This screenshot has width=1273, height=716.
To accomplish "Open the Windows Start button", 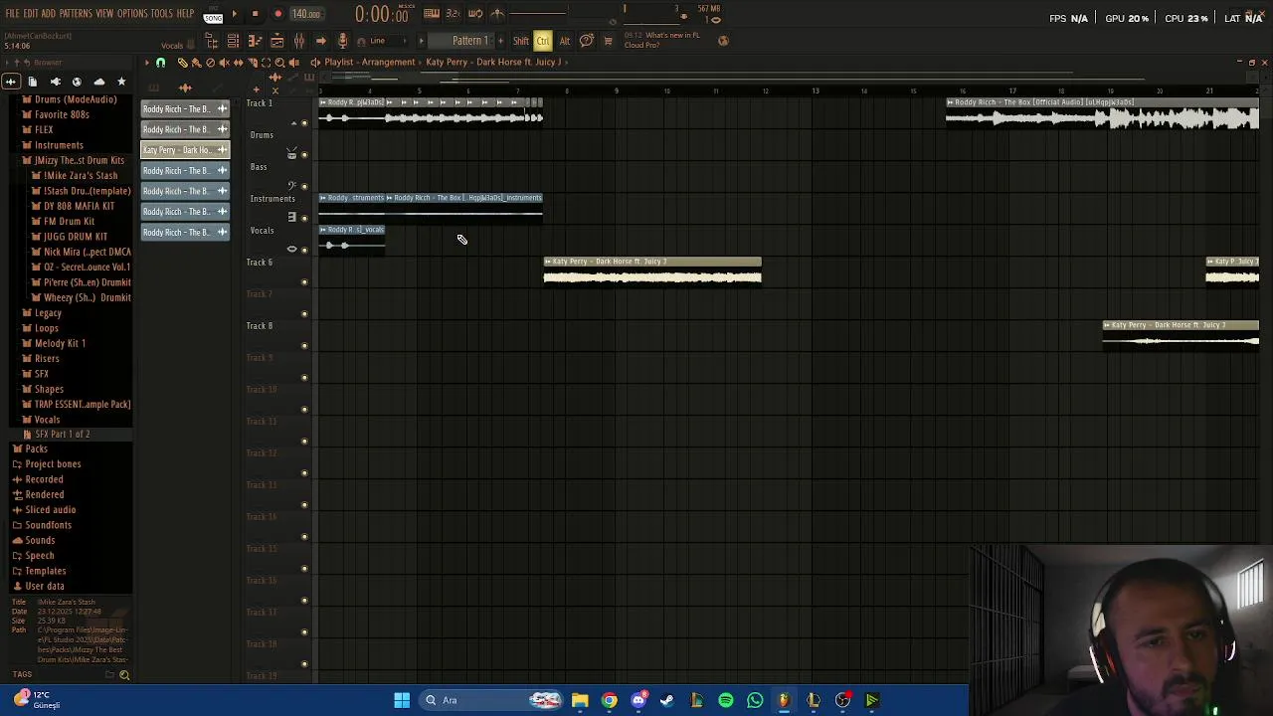I will pos(402,700).
